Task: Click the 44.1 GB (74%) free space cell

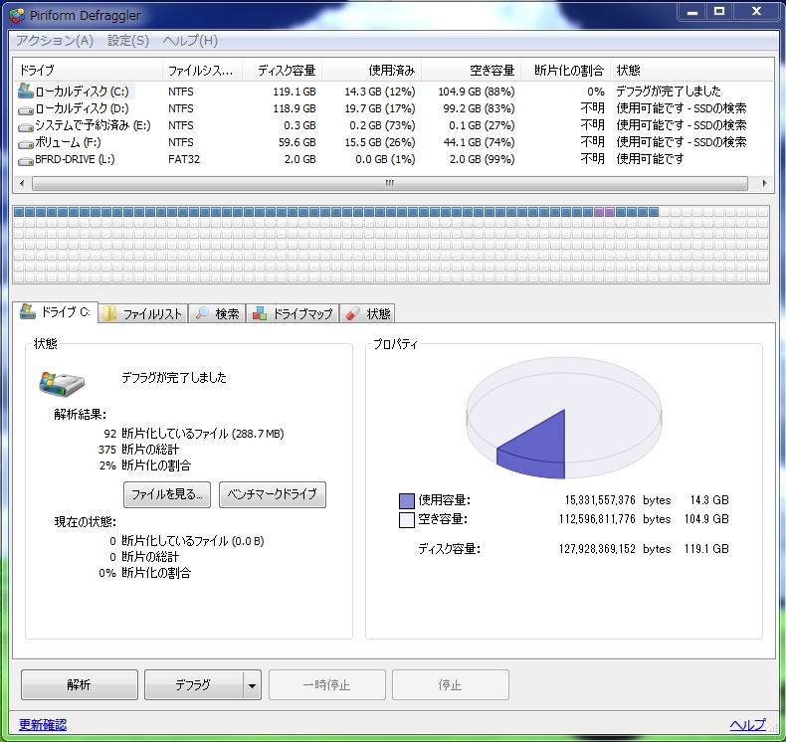Action: (x=479, y=143)
